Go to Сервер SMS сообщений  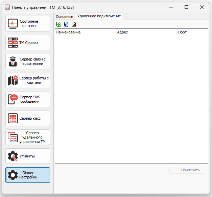point(28,99)
